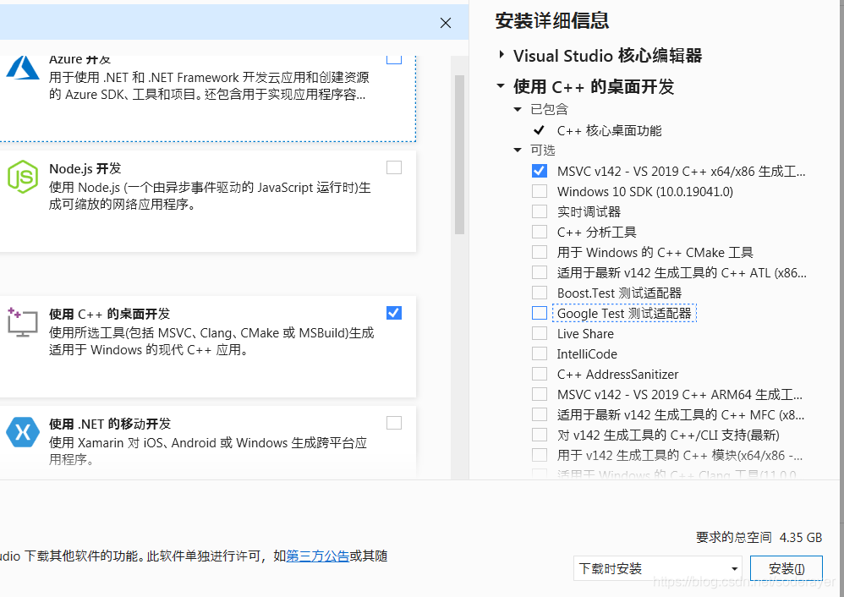Screen dimensions: 844x597
Task: Enable the Live Share checkbox
Action: pos(540,333)
